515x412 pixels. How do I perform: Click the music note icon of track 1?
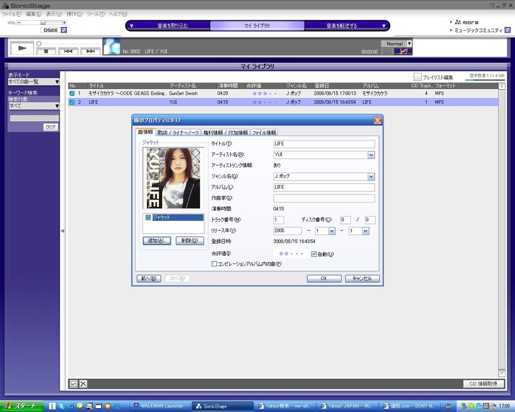(x=72, y=93)
